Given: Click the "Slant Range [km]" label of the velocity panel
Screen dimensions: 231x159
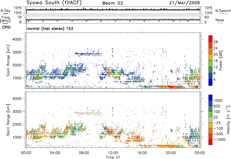Looking at the screenshot, I should (x=8, y=120).
